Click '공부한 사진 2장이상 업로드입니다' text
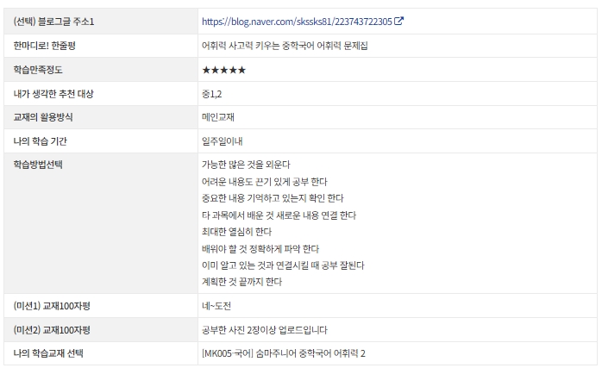The width and height of the screenshot is (602, 368). [x=265, y=330]
